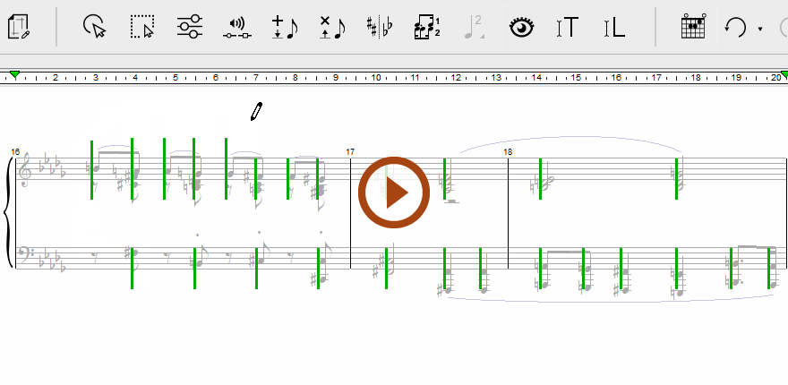
Task: Select the text insertion T tool
Action: pos(567,27)
